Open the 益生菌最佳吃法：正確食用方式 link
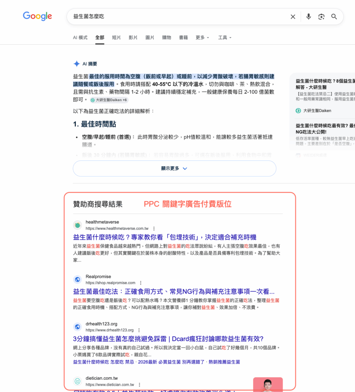The height and width of the screenshot is (392, 355). (x=174, y=291)
